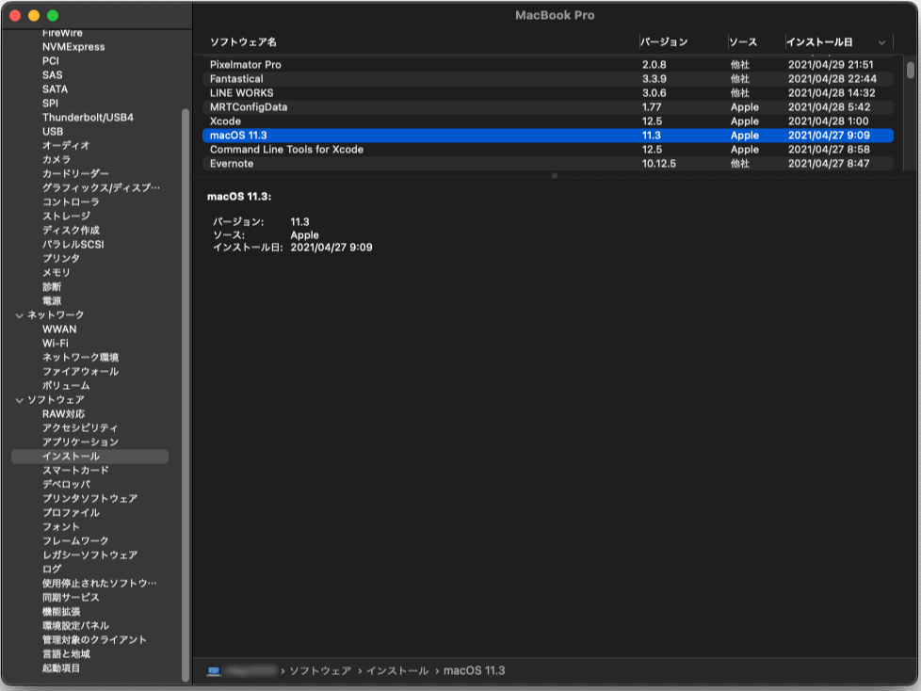This screenshot has width=921, height=691.
Task: Open カメラ in sidebar
Action: (x=57, y=160)
